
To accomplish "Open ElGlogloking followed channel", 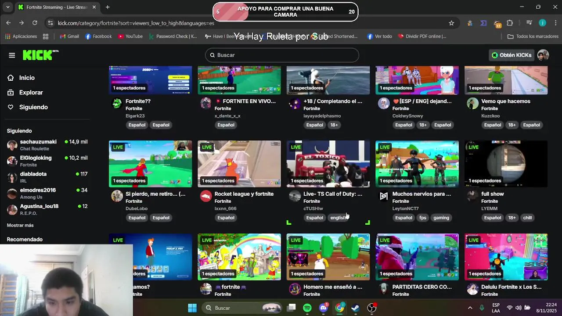I will click(47, 161).
